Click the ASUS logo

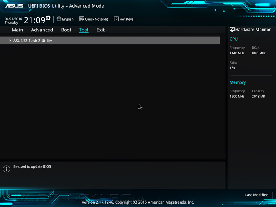[14, 6]
